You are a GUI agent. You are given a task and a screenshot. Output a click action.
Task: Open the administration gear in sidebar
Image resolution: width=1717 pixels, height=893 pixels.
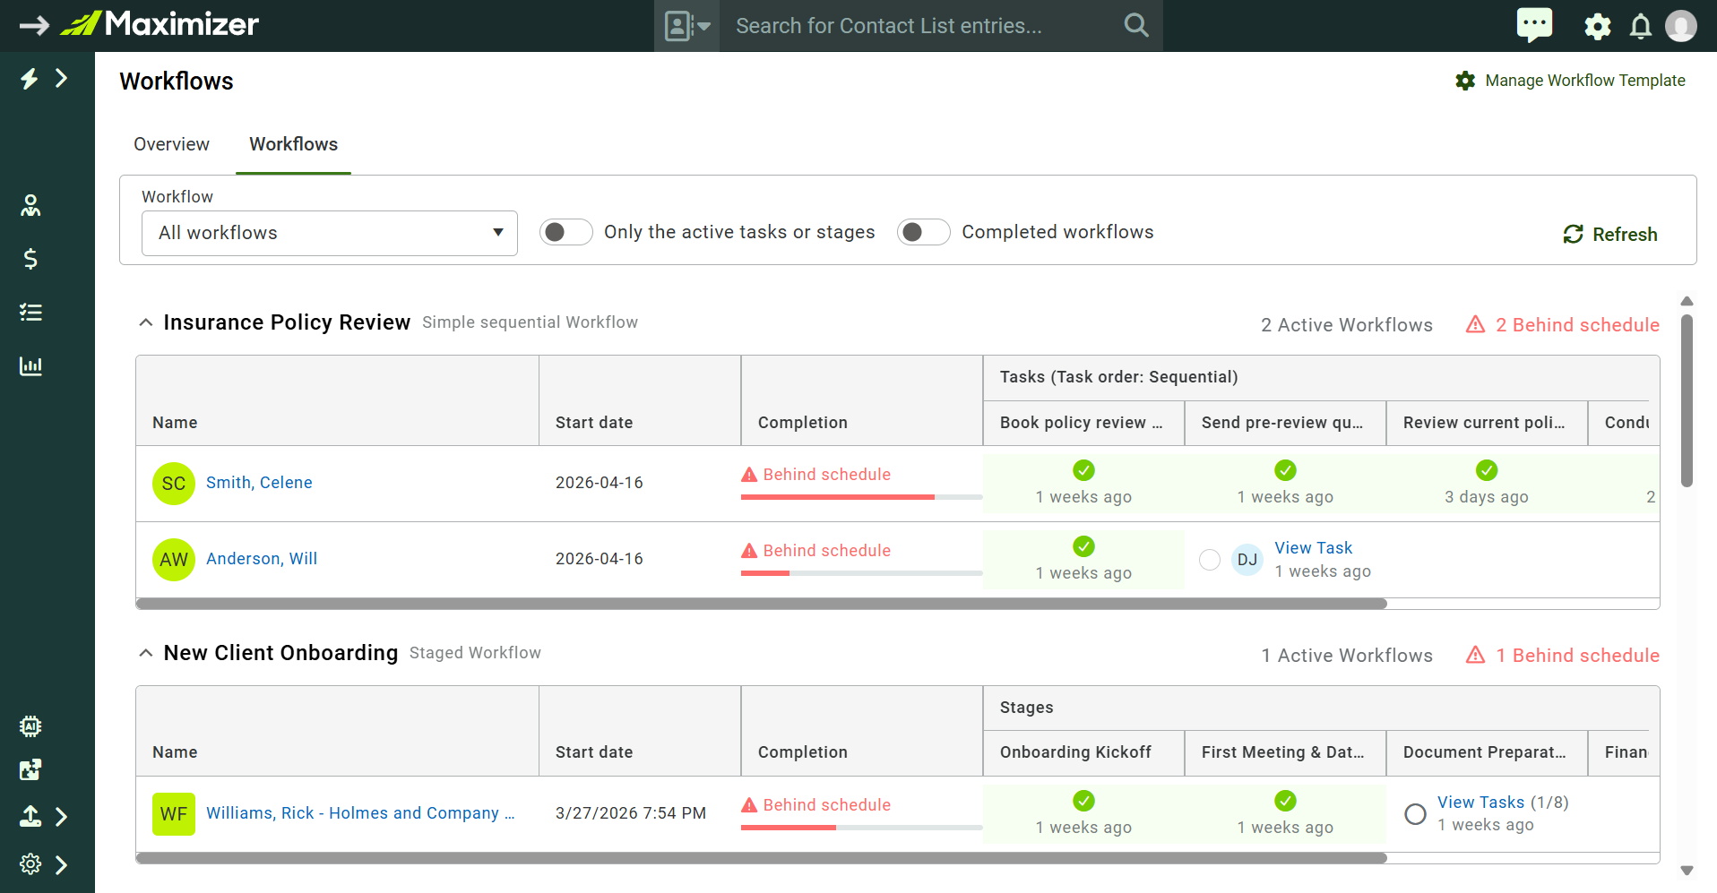click(x=30, y=864)
